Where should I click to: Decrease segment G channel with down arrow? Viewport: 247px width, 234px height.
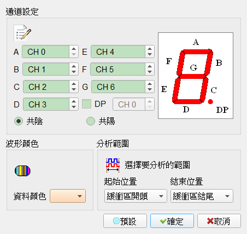click(x=150, y=89)
